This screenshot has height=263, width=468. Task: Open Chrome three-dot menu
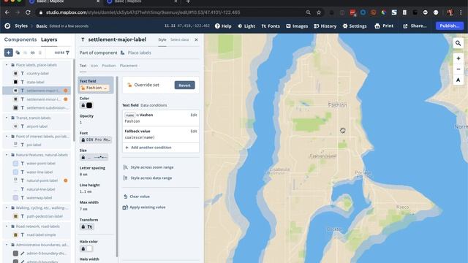(461, 12)
